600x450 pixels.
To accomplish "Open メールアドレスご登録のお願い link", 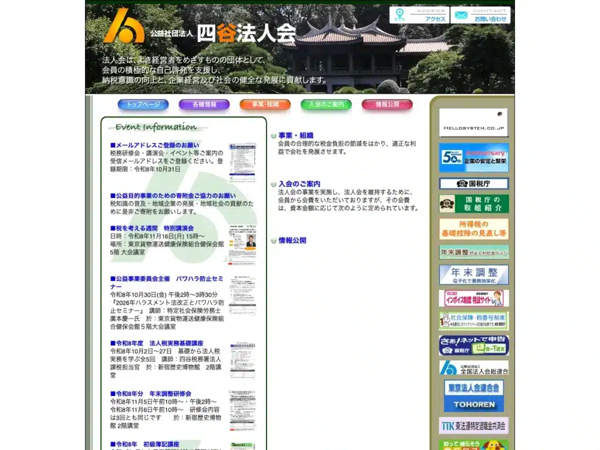I will [x=155, y=145].
